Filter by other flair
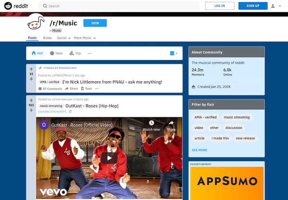 (x=214, y=128)
